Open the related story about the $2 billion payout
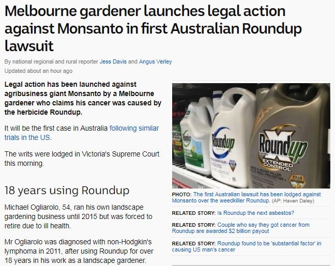This screenshot has height=266, width=335. click(x=241, y=228)
